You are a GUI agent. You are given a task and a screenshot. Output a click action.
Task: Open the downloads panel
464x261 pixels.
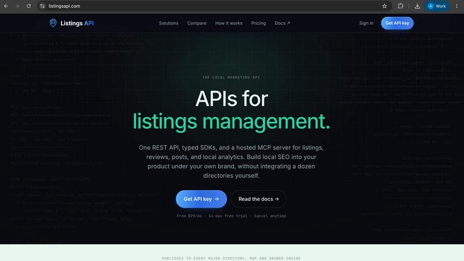(417, 6)
